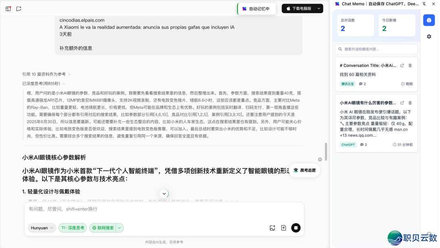Click the 31 分钟前 timestamp
Image resolution: width=440 pixels, height=248 pixels.
click(x=403, y=145)
